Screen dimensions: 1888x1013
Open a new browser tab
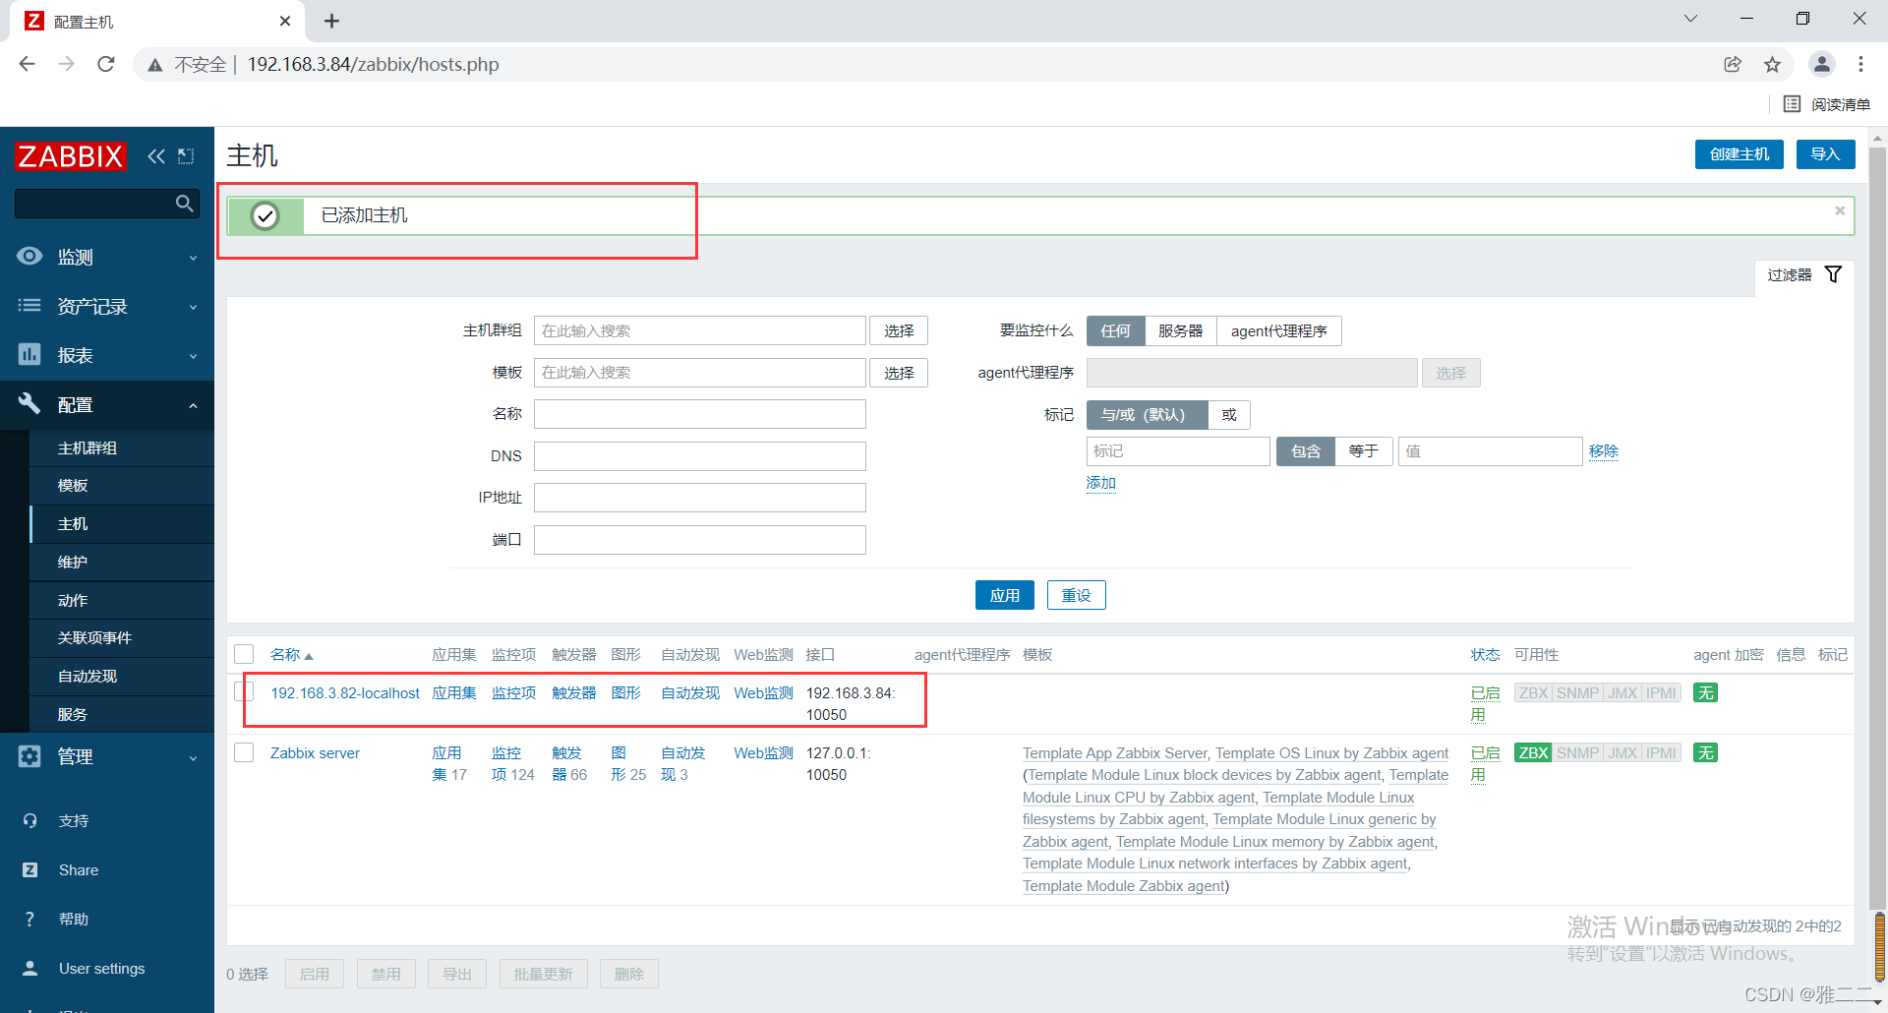click(331, 21)
